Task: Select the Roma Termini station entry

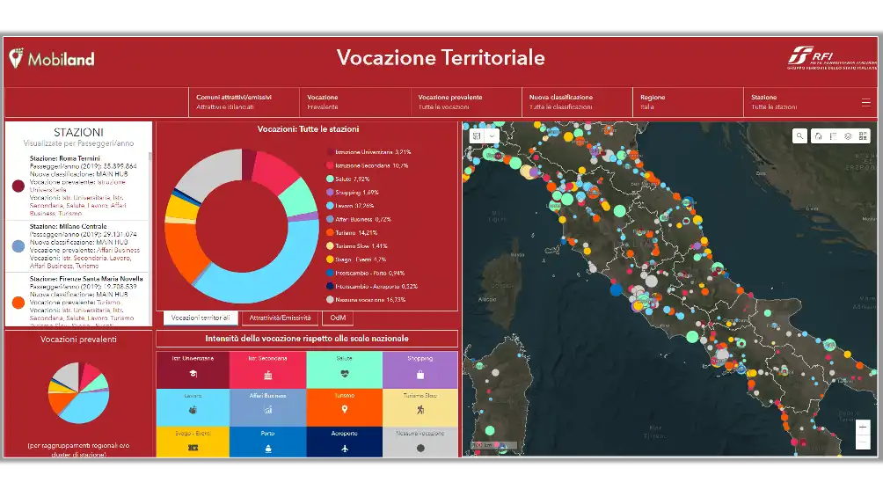Action: coord(77,185)
